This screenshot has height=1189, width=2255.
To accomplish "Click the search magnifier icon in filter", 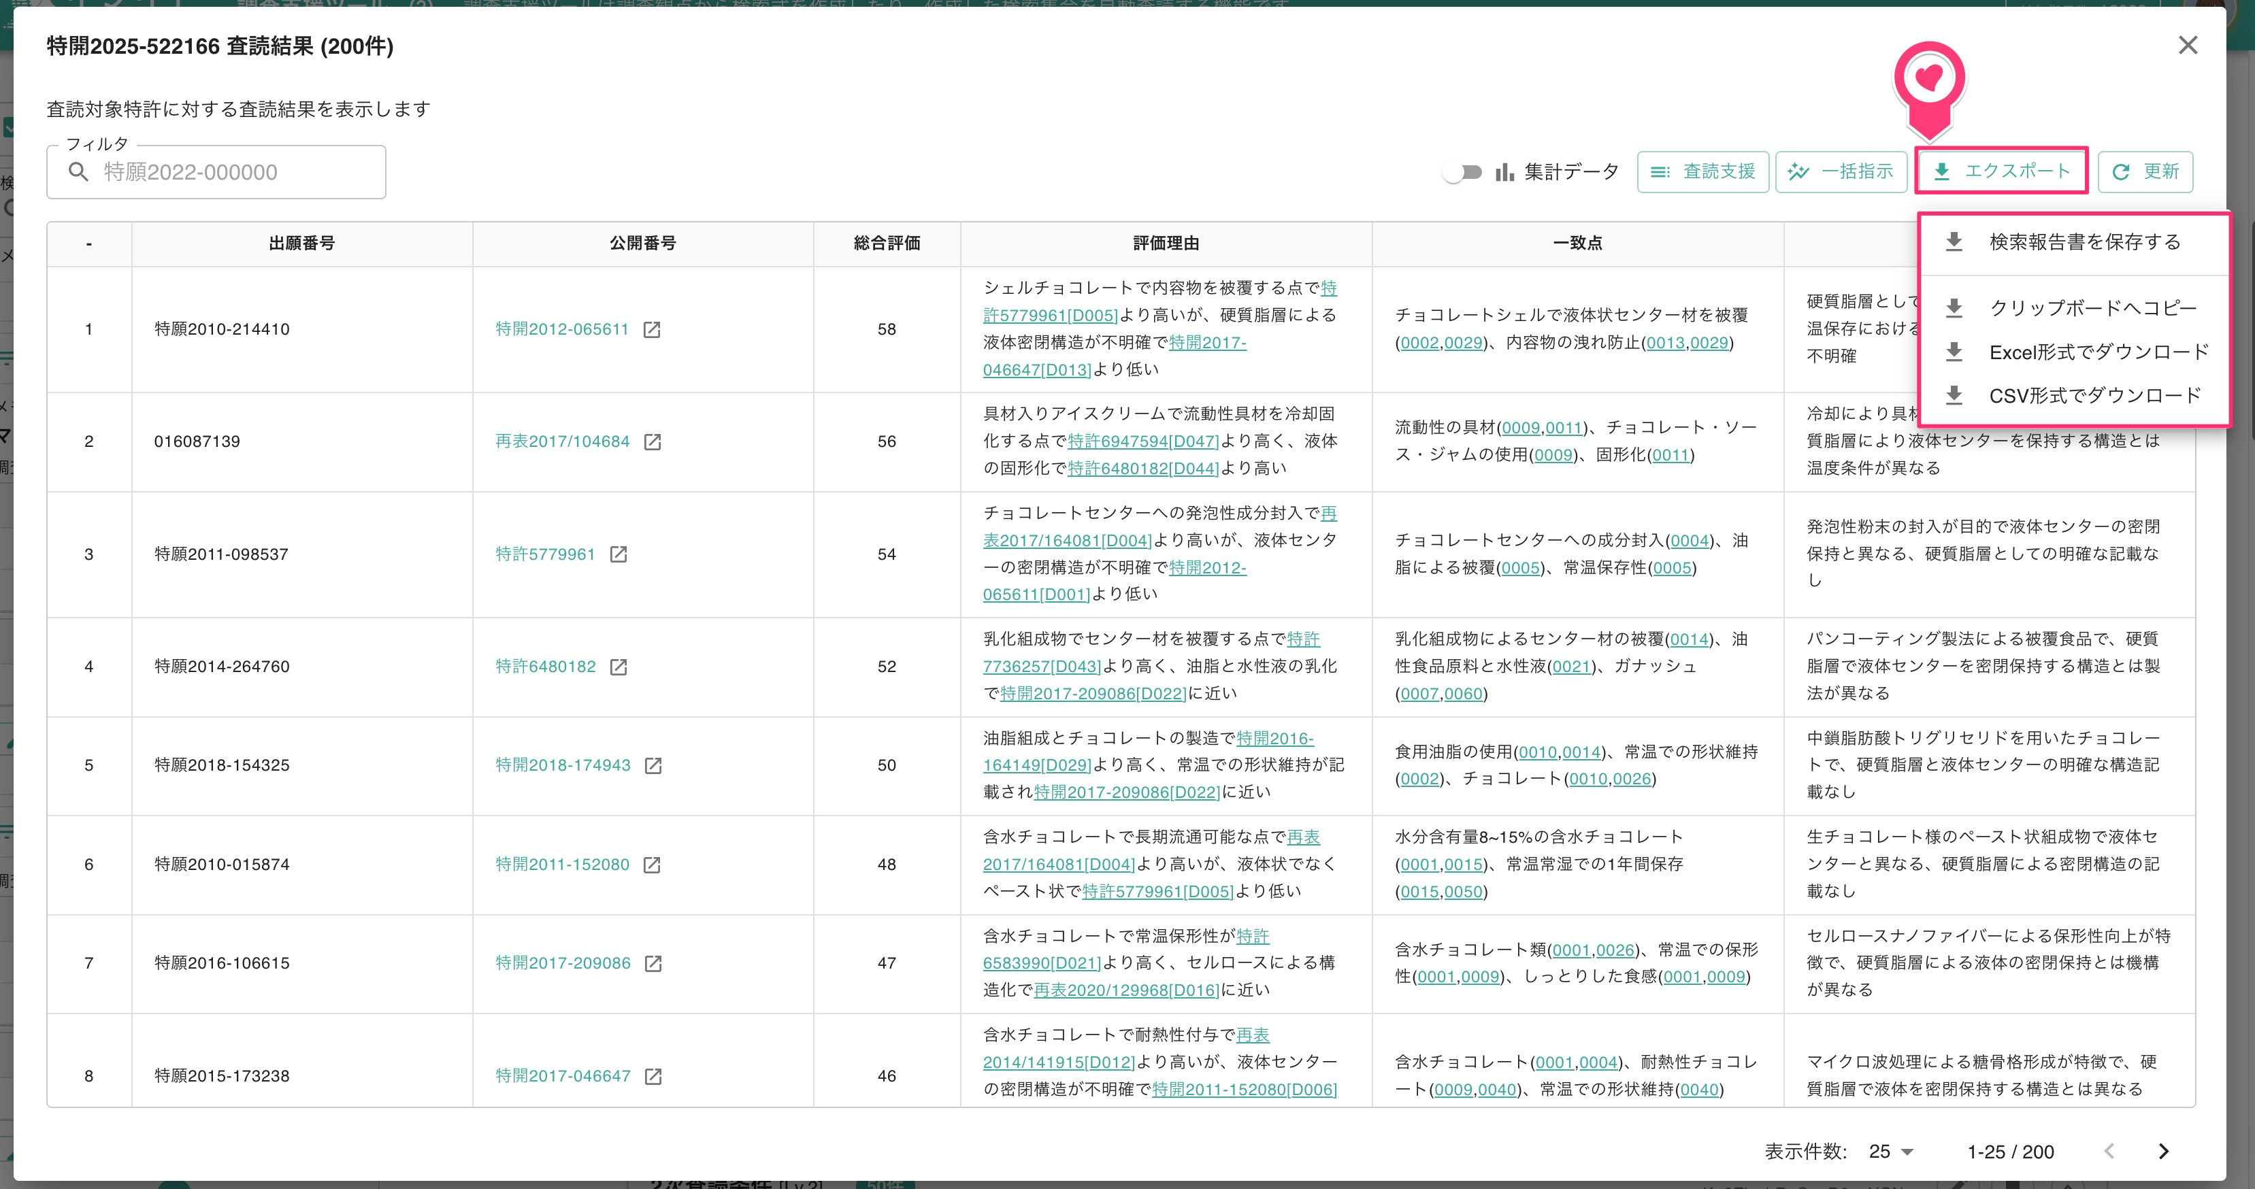I will coord(79,172).
